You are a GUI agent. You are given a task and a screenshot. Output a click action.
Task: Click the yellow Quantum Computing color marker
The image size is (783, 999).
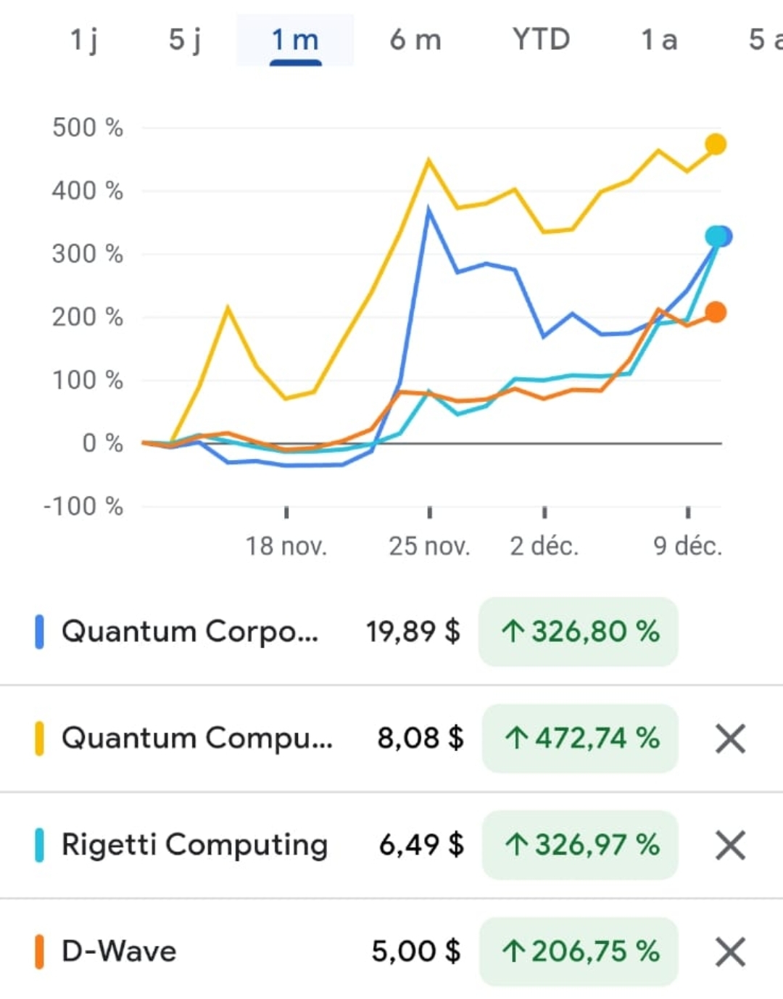point(40,739)
